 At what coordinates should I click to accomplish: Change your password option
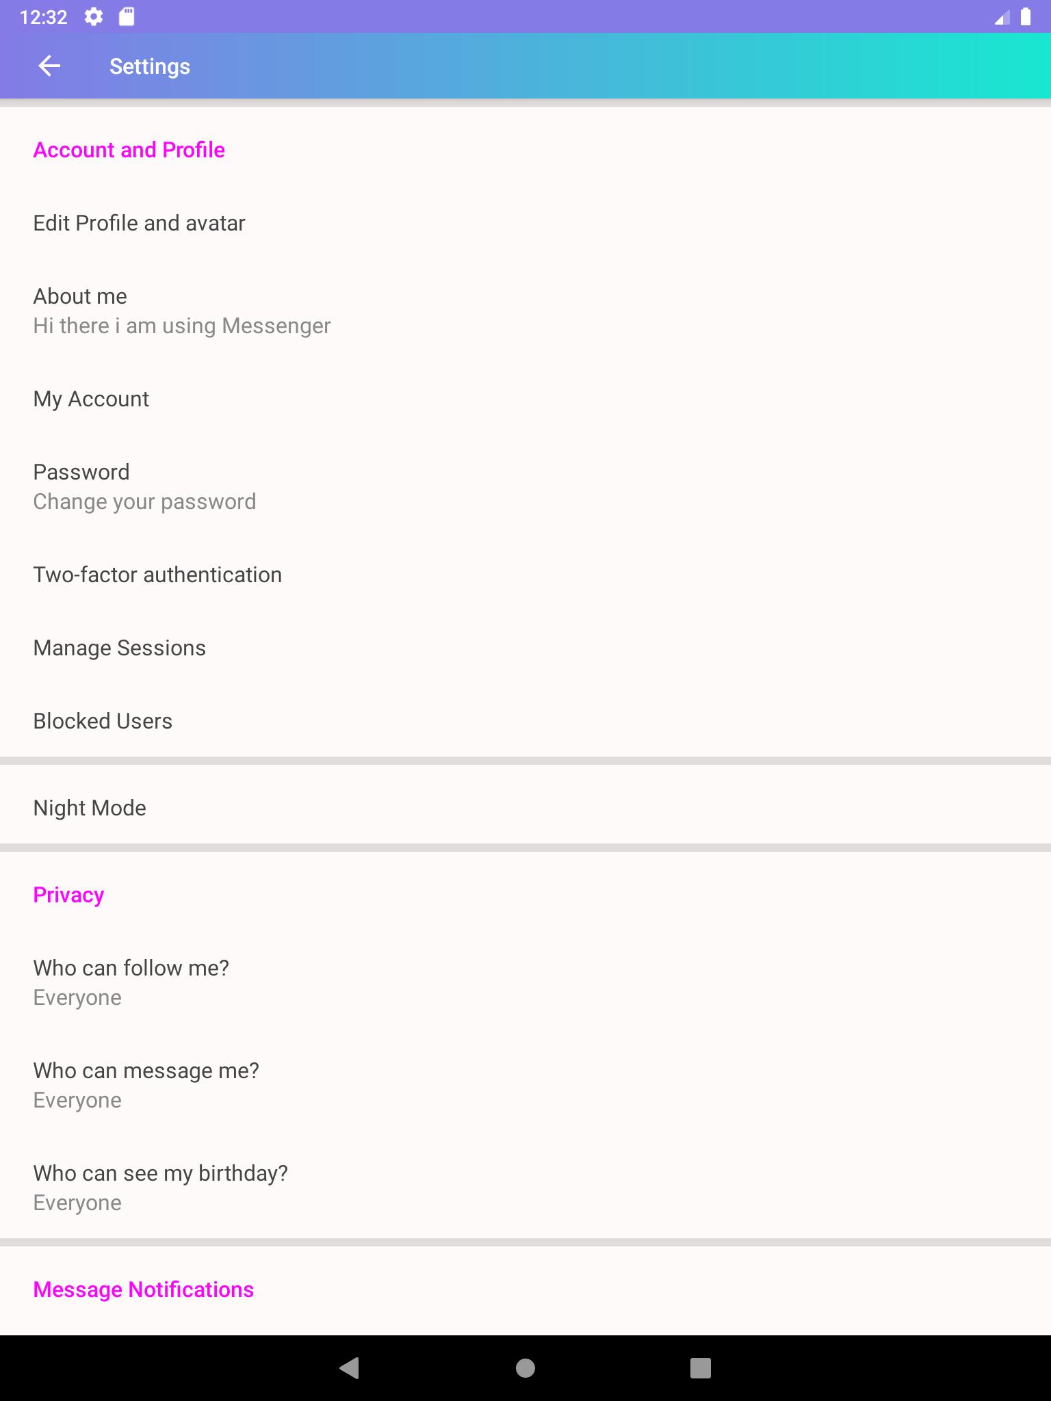pyautogui.click(x=144, y=486)
